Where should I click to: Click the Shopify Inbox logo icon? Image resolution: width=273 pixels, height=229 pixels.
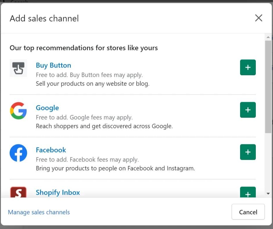point(18,192)
